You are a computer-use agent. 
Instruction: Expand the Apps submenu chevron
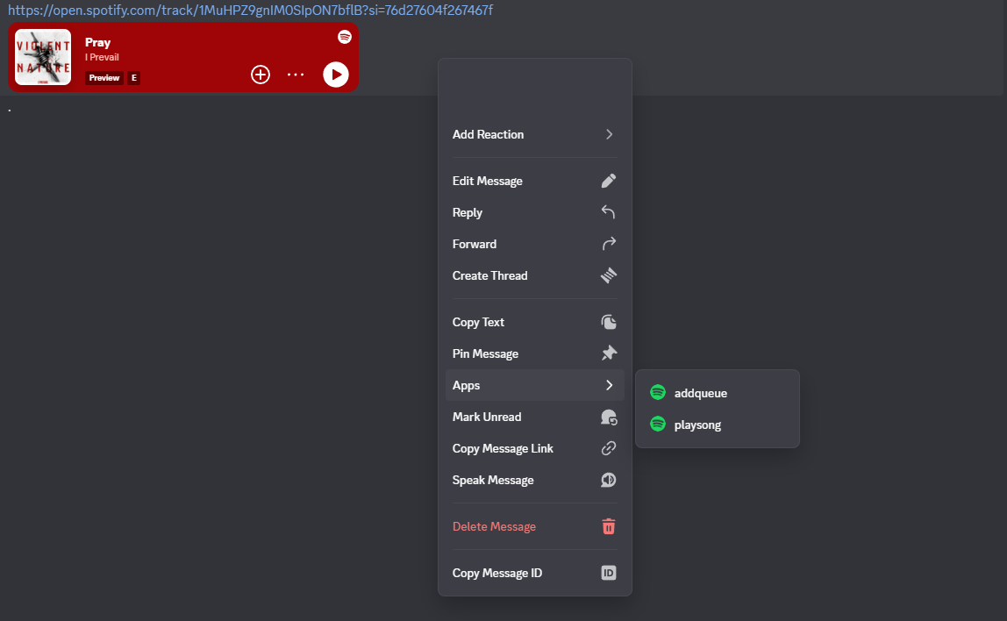(x=609, y=385)
